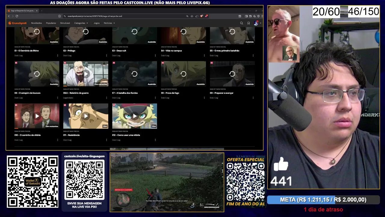
Task: Click replay icon on E4 Vida no campus
Action: (x=183, y=32)
